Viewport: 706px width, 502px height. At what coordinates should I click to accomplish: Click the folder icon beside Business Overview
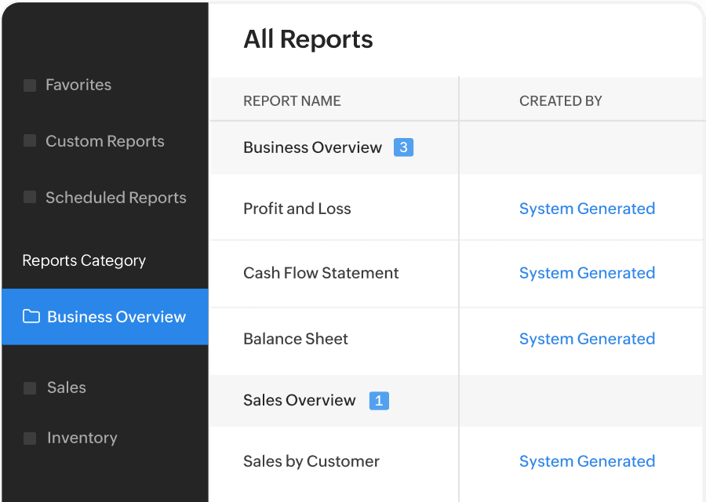tap(31, 317)
